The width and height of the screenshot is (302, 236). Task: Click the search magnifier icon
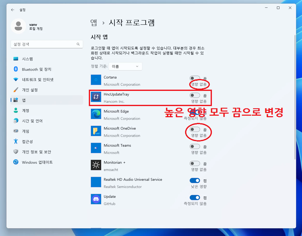pos(78,44)
